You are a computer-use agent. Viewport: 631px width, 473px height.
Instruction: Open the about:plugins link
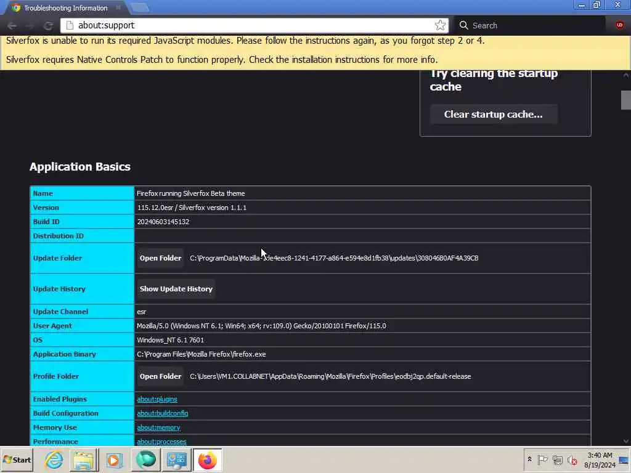tap(157, 399)
